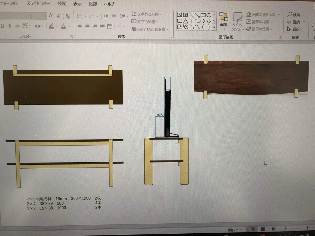Open the font size combo box

(x=39, y=16)
